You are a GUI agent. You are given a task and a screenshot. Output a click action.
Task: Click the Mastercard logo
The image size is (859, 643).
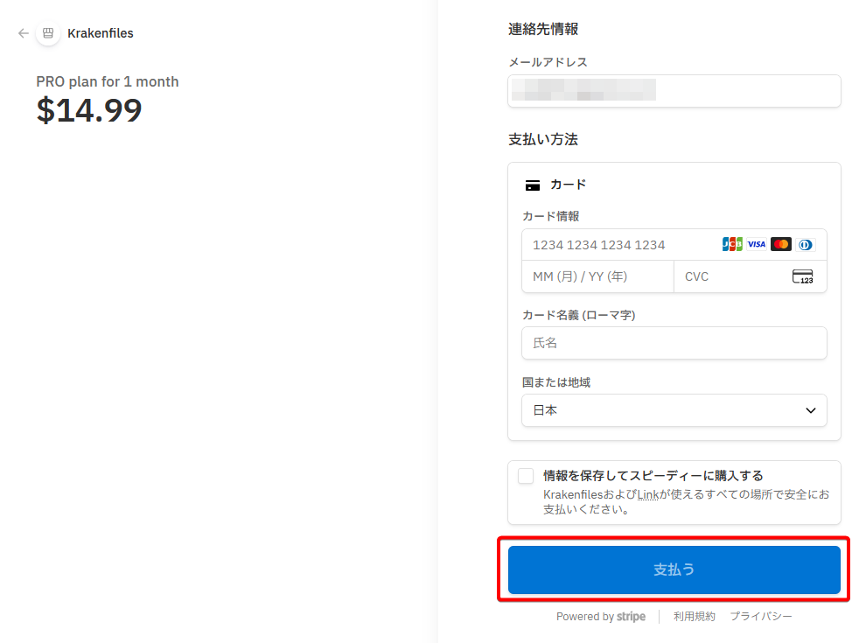(780, 245)
